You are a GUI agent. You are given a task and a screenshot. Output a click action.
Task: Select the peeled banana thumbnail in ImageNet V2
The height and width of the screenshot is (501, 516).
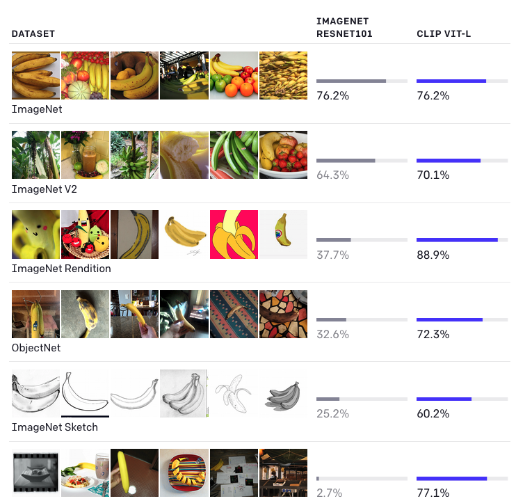tap(184, 154)
